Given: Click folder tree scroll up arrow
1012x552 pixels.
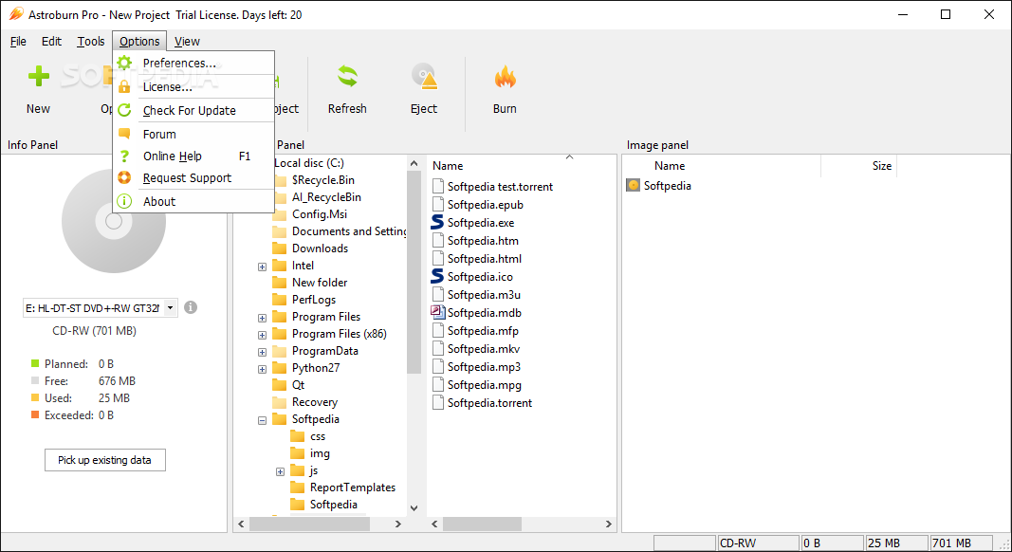Looking at the screenshot, I should pyautogui.click(x=414, y=163).
